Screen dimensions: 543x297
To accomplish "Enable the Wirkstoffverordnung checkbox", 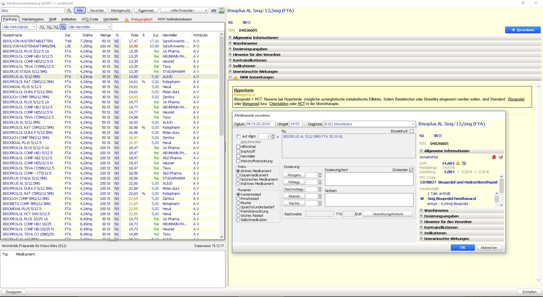I will click(x=238, y=161).
